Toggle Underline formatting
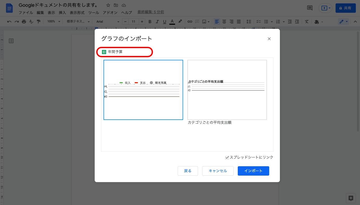This screenshot has width=360, height=205. tap(164, 22)
